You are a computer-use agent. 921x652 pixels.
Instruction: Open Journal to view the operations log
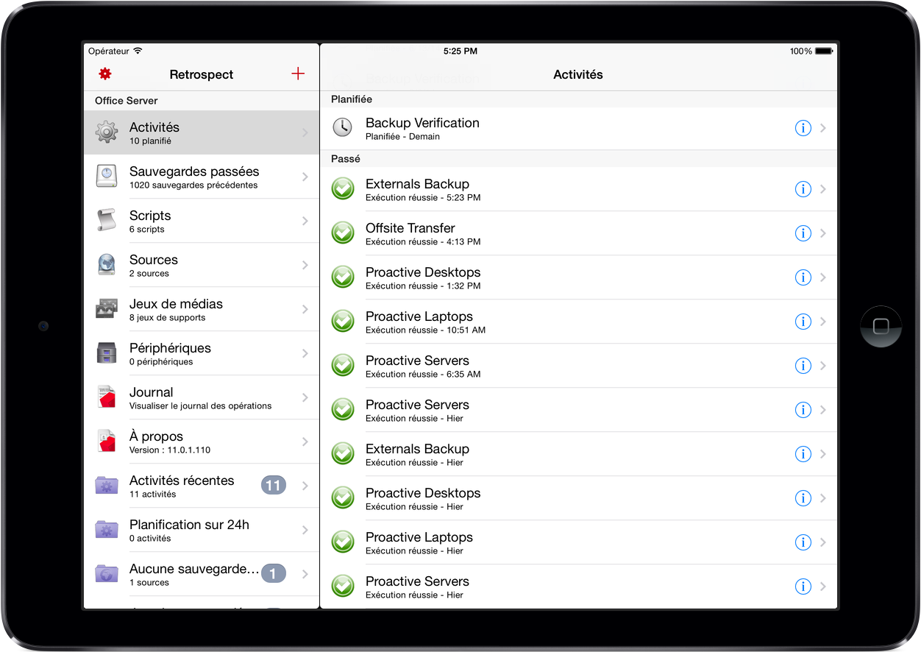(202, 397)
